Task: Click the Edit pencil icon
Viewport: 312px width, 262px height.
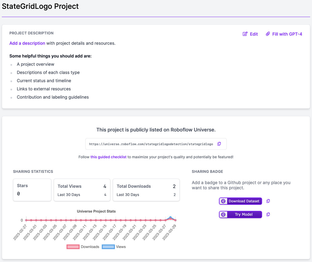Action: click(x=245, y=34)
